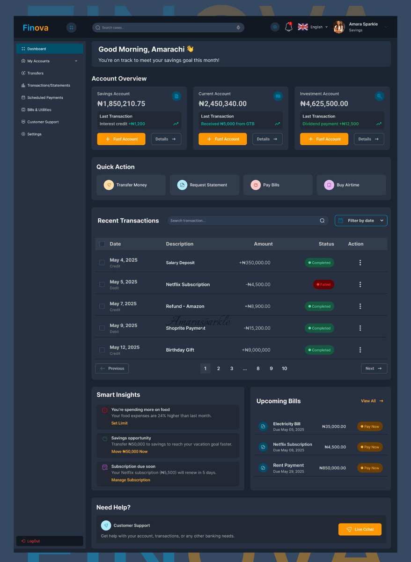Screen dimensions: 411x562
Task: Click Fund Account on Savings Account card
Action: click(121, 139)
